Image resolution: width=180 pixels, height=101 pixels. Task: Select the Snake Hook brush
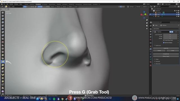[3, 68]
